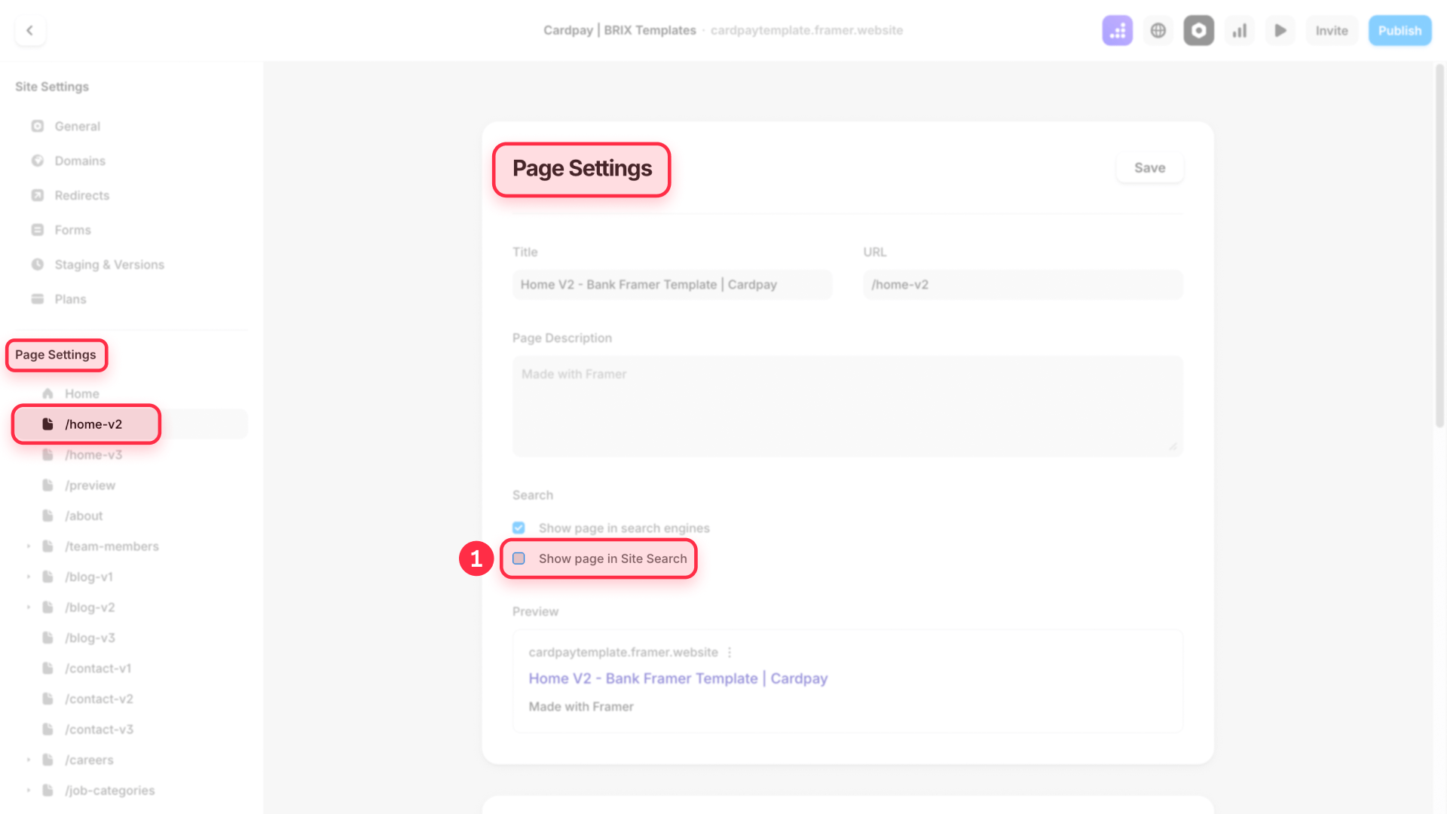
Task: Click the Home house icon
Action: pyautogui.click(x=47, y=393)
